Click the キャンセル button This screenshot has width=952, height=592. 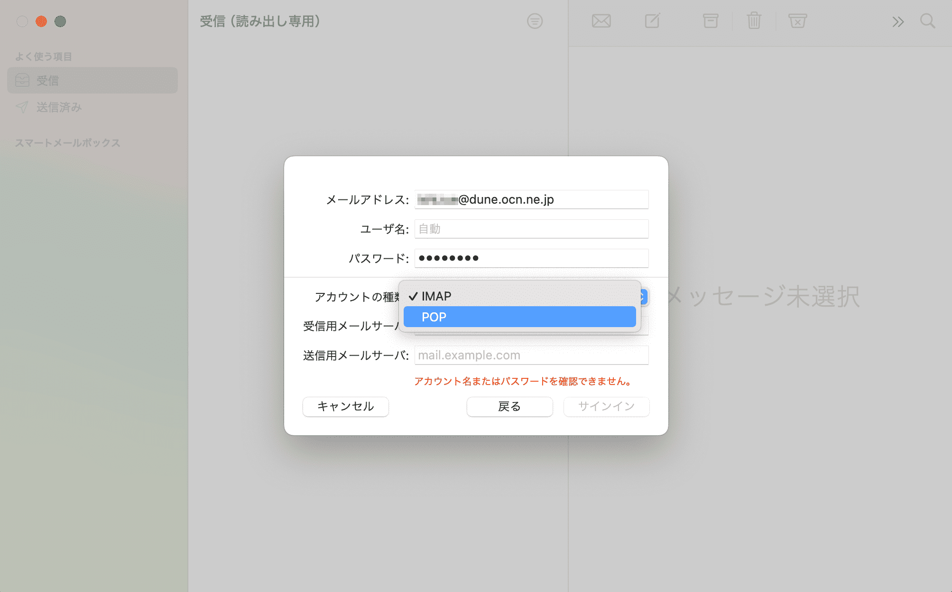click(345, 406)
